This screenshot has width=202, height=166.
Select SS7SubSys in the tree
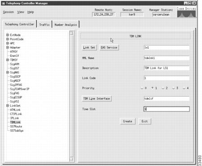pyautogui.click(x=17, y=131)
